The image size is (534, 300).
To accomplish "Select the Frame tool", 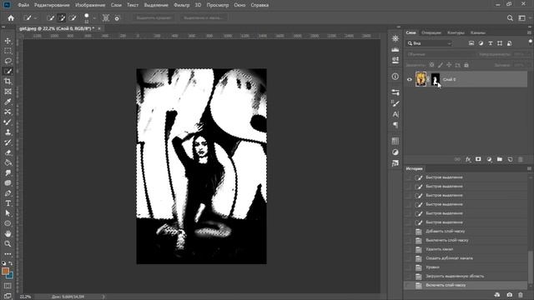I will [x=8, y=92].
